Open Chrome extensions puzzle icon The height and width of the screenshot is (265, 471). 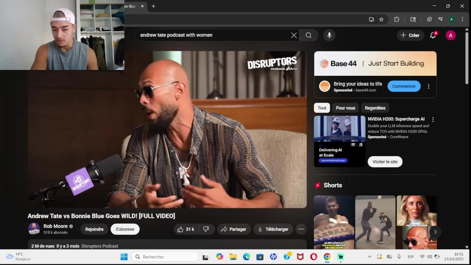pyautogui.click(x=397, y=20)
